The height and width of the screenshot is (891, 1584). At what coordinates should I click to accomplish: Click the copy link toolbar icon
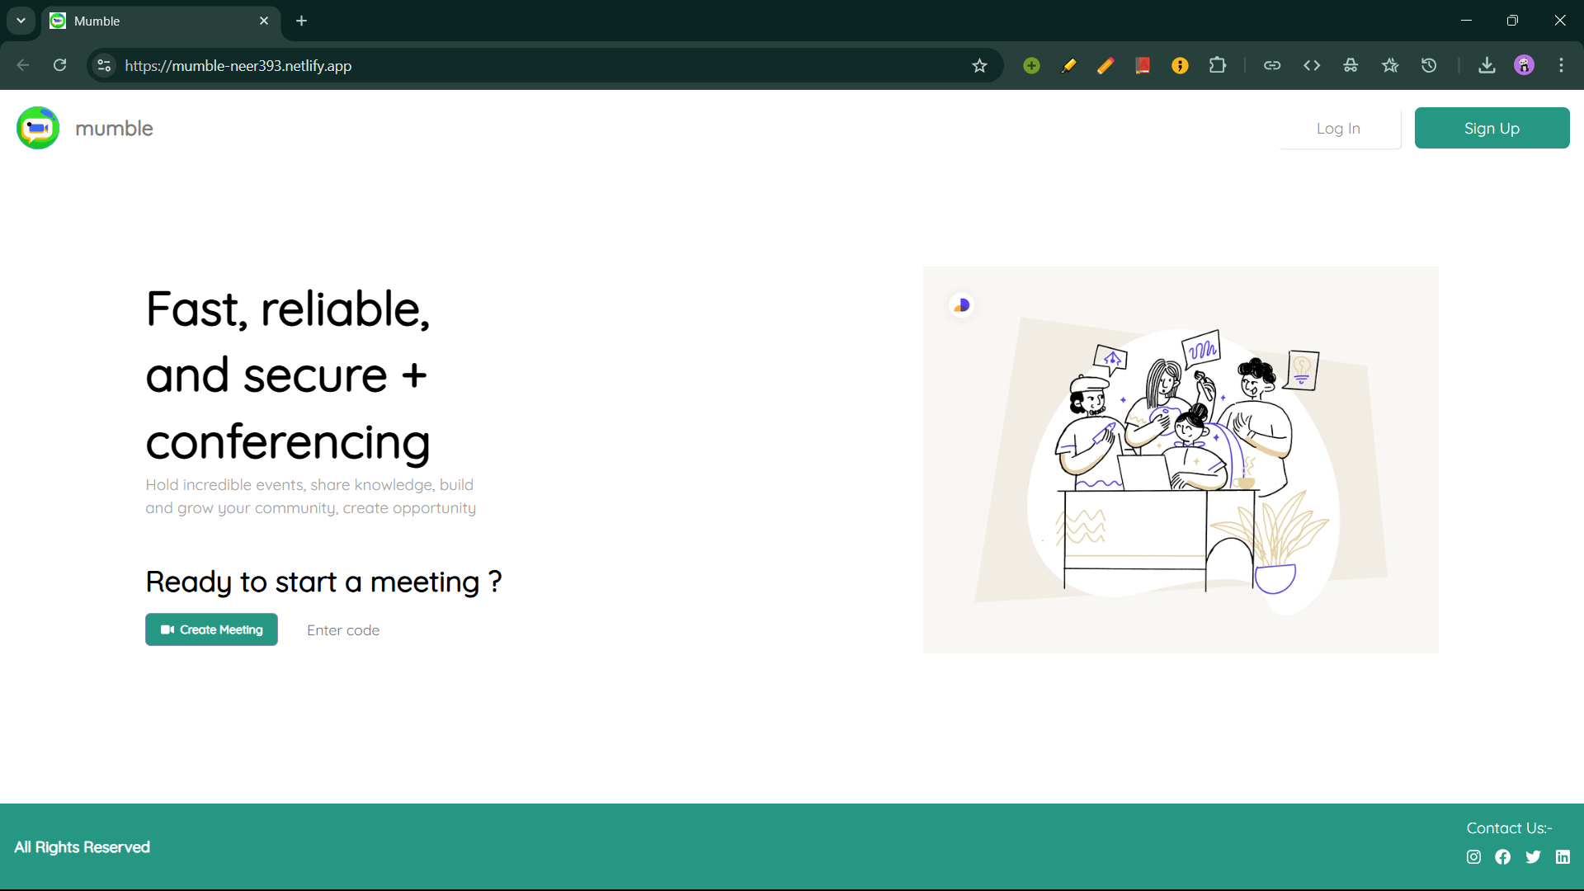click(x=1272, y=65)
